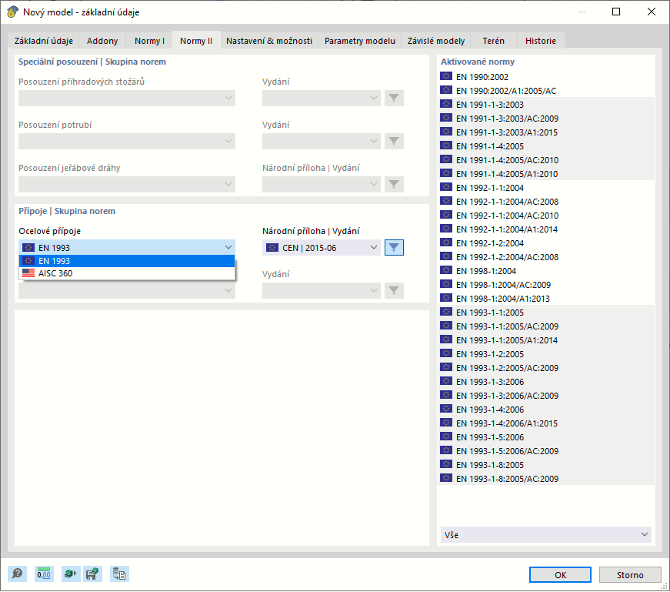Open Vydání dropdown for příhradových stožárů
Screen dimensions: 670x592
(322, 98)
